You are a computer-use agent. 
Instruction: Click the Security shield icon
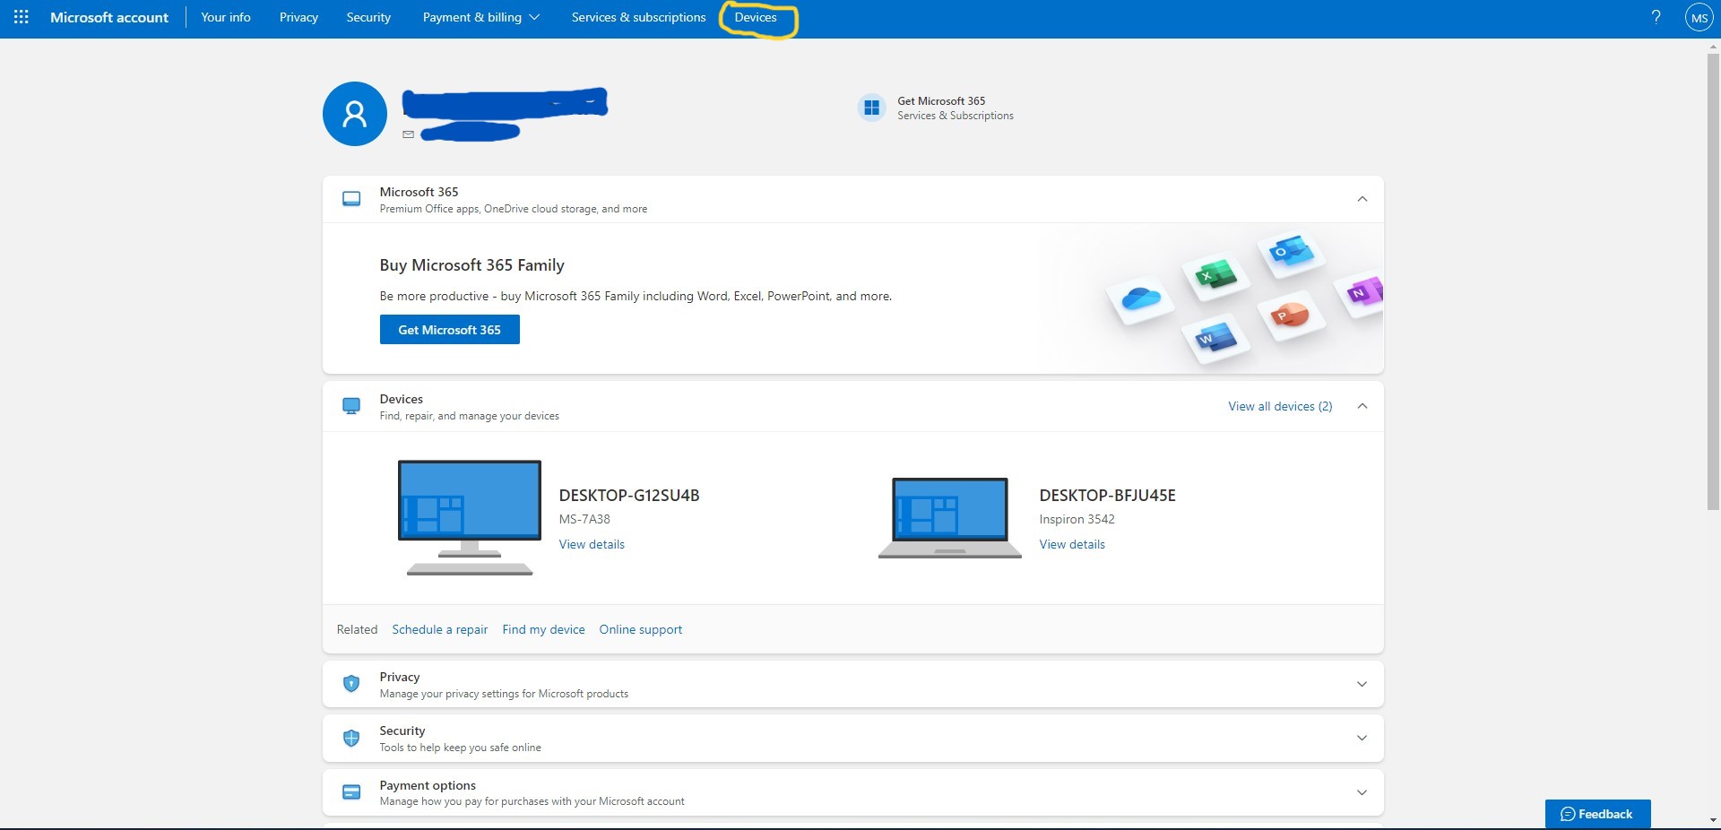351,738
